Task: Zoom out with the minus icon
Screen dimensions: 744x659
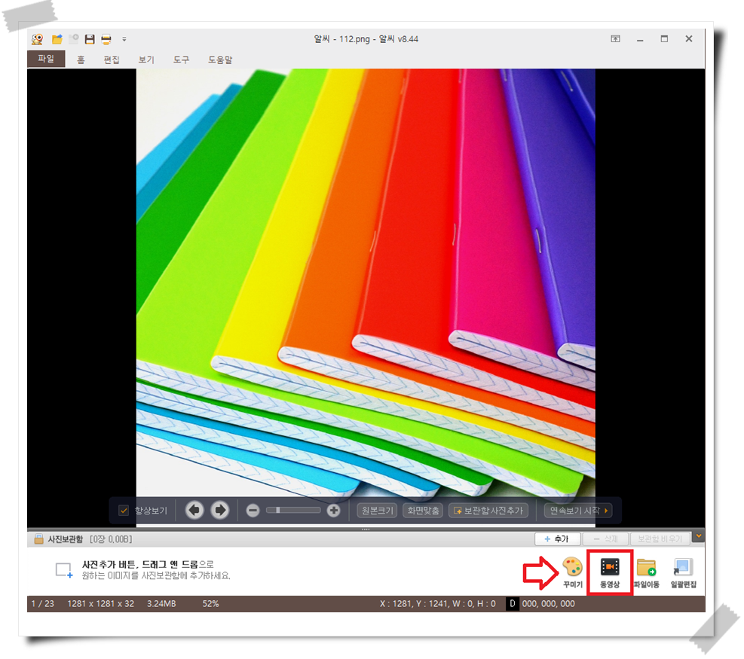Action: click(253, 511)
